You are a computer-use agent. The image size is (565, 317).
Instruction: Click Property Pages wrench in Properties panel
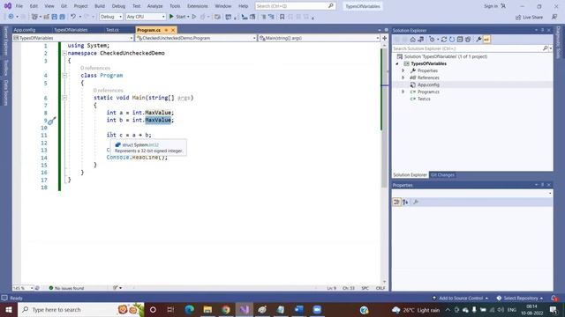click(x=416, y=202)
